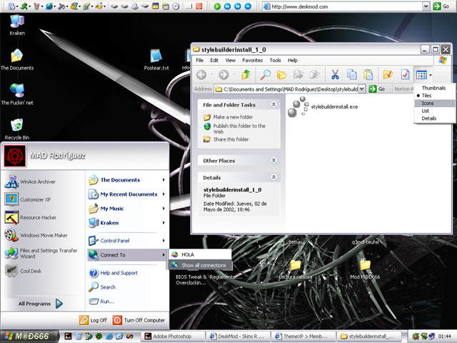Open The Fuckin' net desktop icon
The width and height of the screenshot is (457, 343).
click(x=17, y=91)
